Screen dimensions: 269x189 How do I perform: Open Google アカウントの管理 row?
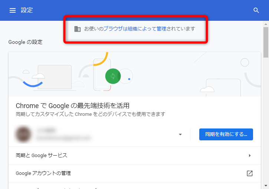click(x=134, y=173)
